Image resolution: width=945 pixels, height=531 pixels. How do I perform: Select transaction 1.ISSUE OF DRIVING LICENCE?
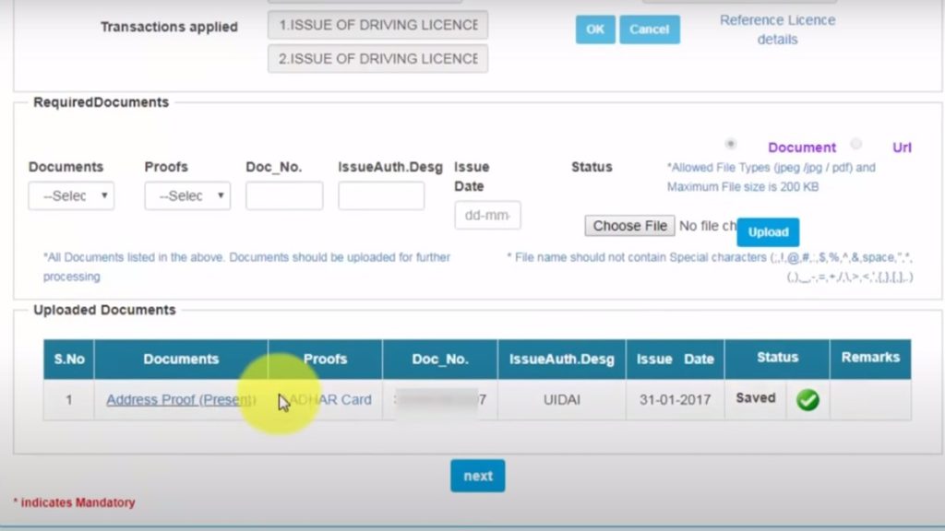pyautogui.click(x=377, y=25)
